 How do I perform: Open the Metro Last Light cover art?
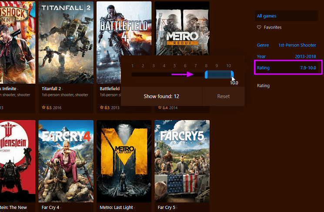[x=124, y=161]
